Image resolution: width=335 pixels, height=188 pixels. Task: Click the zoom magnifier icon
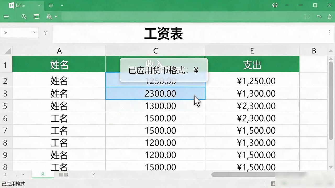[24, 17]
